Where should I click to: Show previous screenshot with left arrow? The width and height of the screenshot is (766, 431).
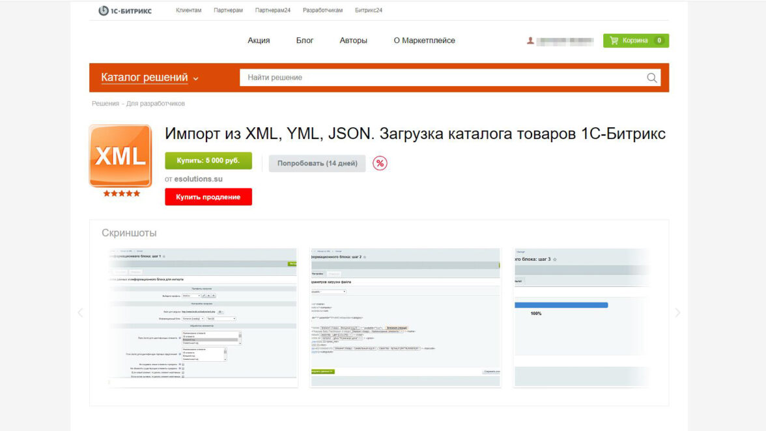point(80,312)
